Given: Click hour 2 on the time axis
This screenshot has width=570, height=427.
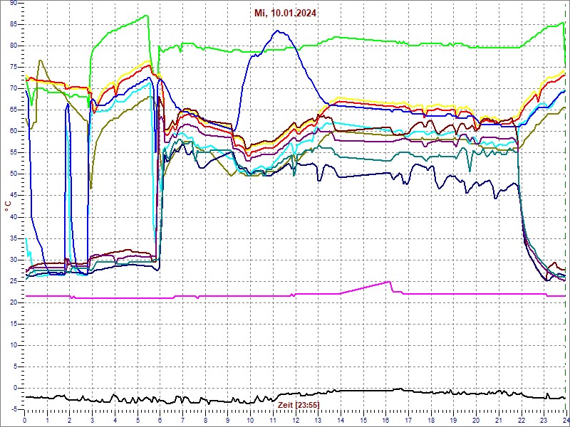Looking at the screenshot, I should [70, 420].
